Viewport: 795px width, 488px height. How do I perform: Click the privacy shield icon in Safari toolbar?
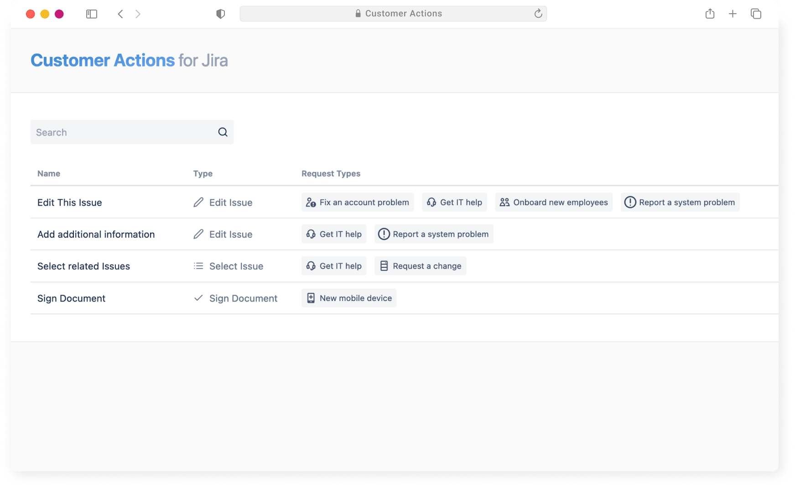coord(221,14)
